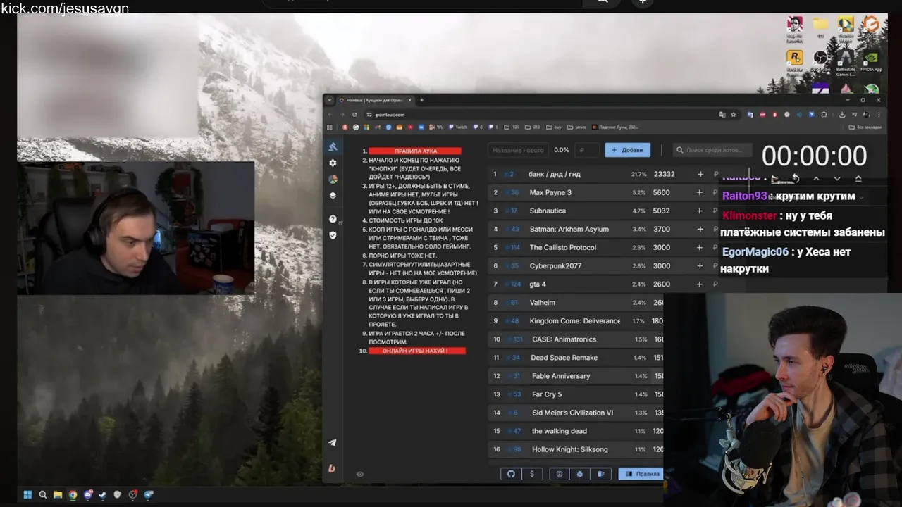902x507 pixels.
Task: Open the OBS Studio desktop icon
Action: tap(820, 61)
